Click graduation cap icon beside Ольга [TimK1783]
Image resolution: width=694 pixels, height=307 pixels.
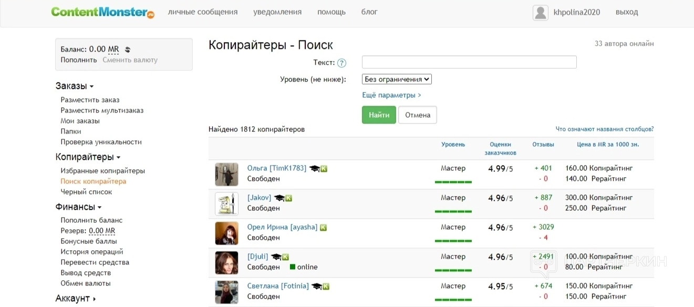tap(314, 169)
